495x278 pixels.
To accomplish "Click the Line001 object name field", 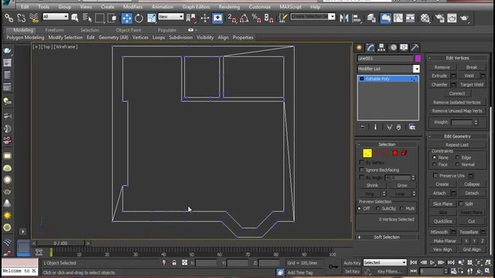I will [x=385, y=59].
